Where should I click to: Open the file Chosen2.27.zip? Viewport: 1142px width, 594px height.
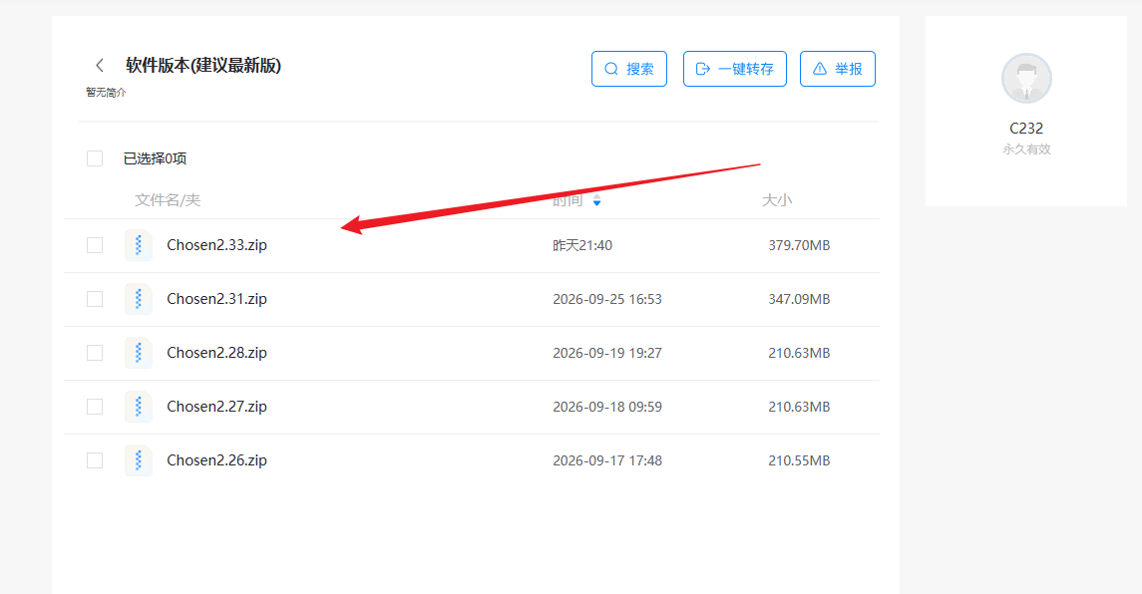pos(217,407)
